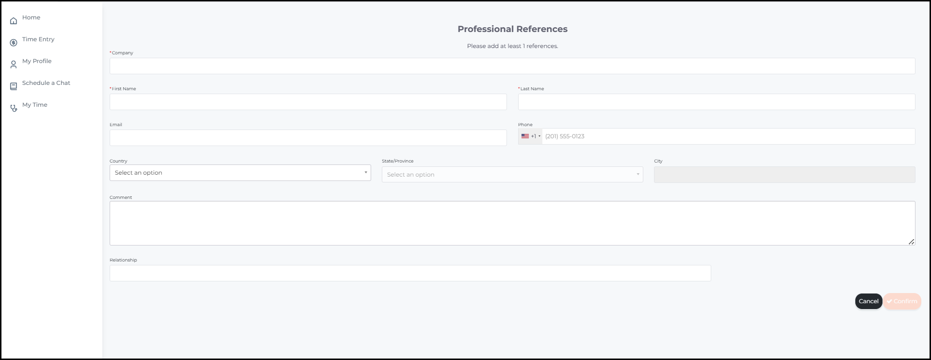Click the My Profile person icon
Viewport: 931px width, 360px height.
click(x=14, y=65)
